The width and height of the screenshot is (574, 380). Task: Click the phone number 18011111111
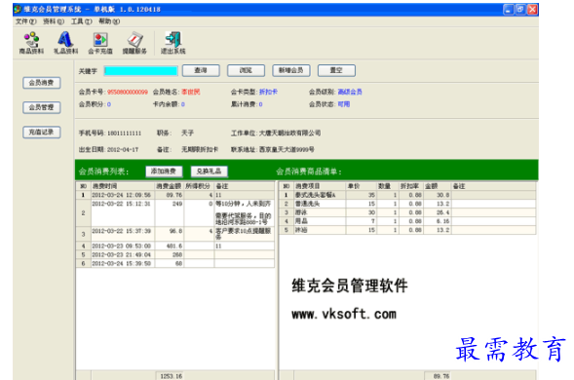[x=124, y=133]
